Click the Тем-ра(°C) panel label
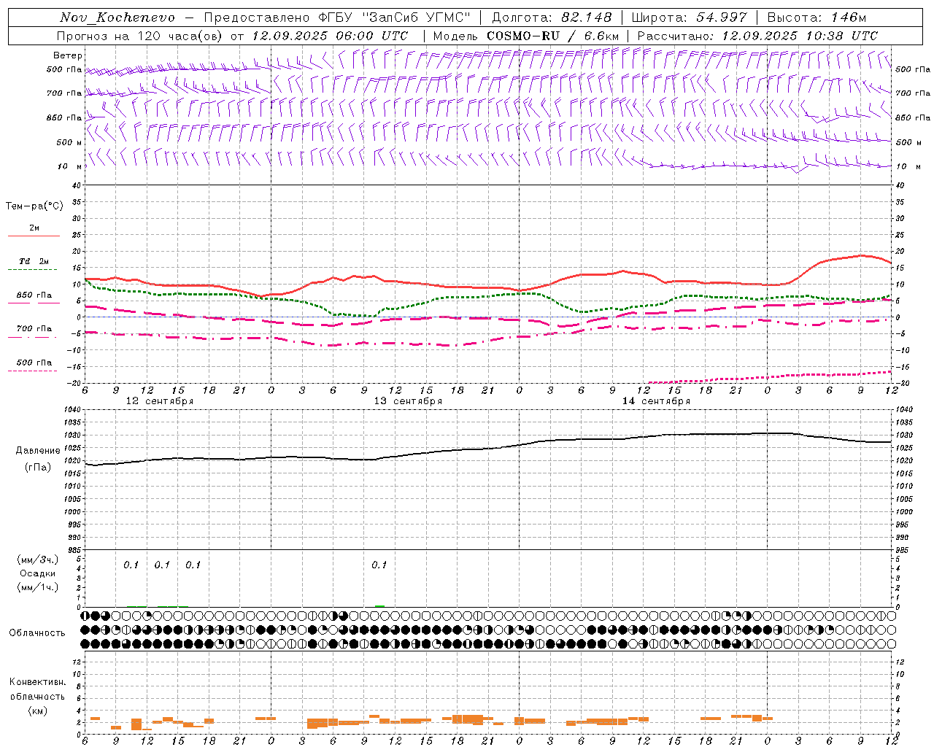The height and width of the screenshot is (747, 934). 34,206
